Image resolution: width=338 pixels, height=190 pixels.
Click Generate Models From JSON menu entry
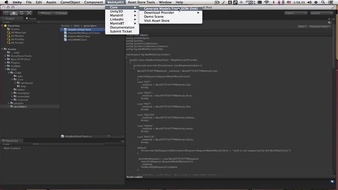[171, 8]
